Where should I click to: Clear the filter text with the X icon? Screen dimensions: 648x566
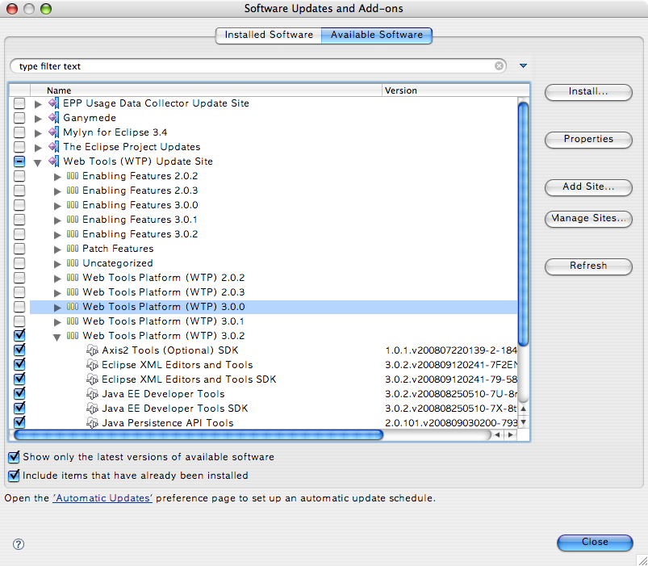pos(500,65)
